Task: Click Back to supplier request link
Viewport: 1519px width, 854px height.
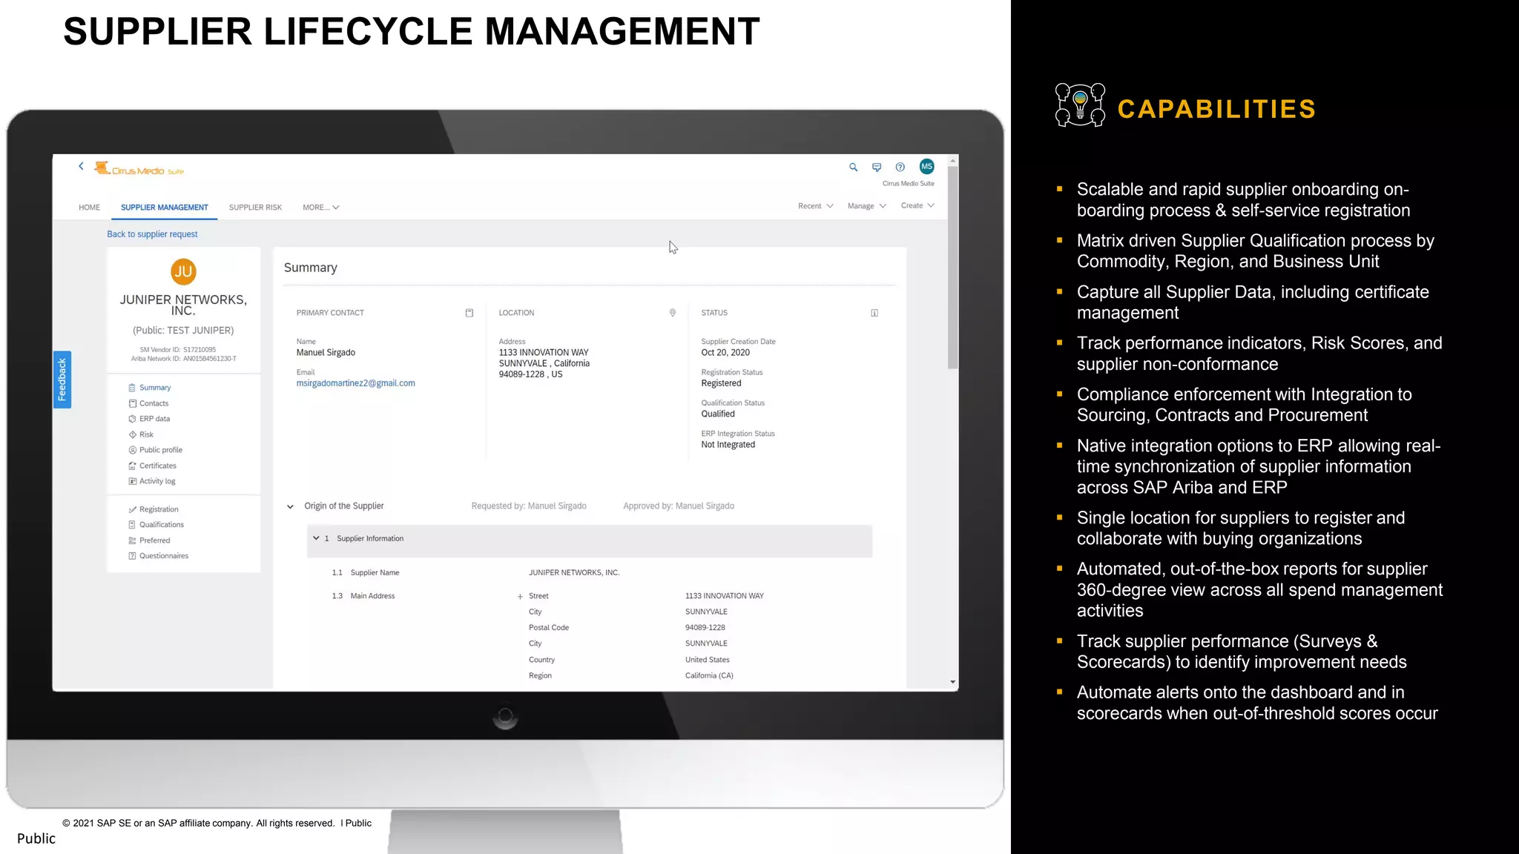Action: coord(152,234)
